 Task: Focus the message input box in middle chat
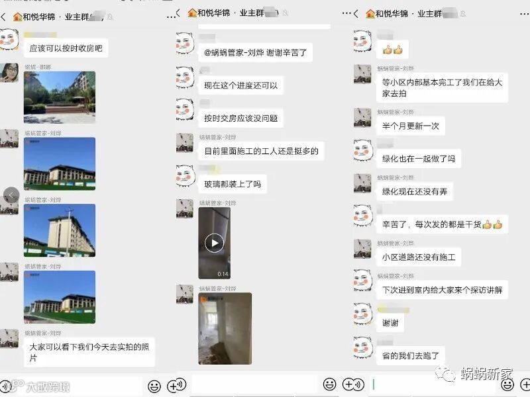click(255, 384)
